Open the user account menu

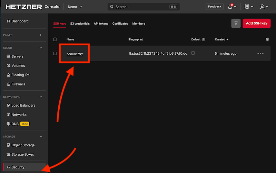pyautogui.click(x=263, y=7)
